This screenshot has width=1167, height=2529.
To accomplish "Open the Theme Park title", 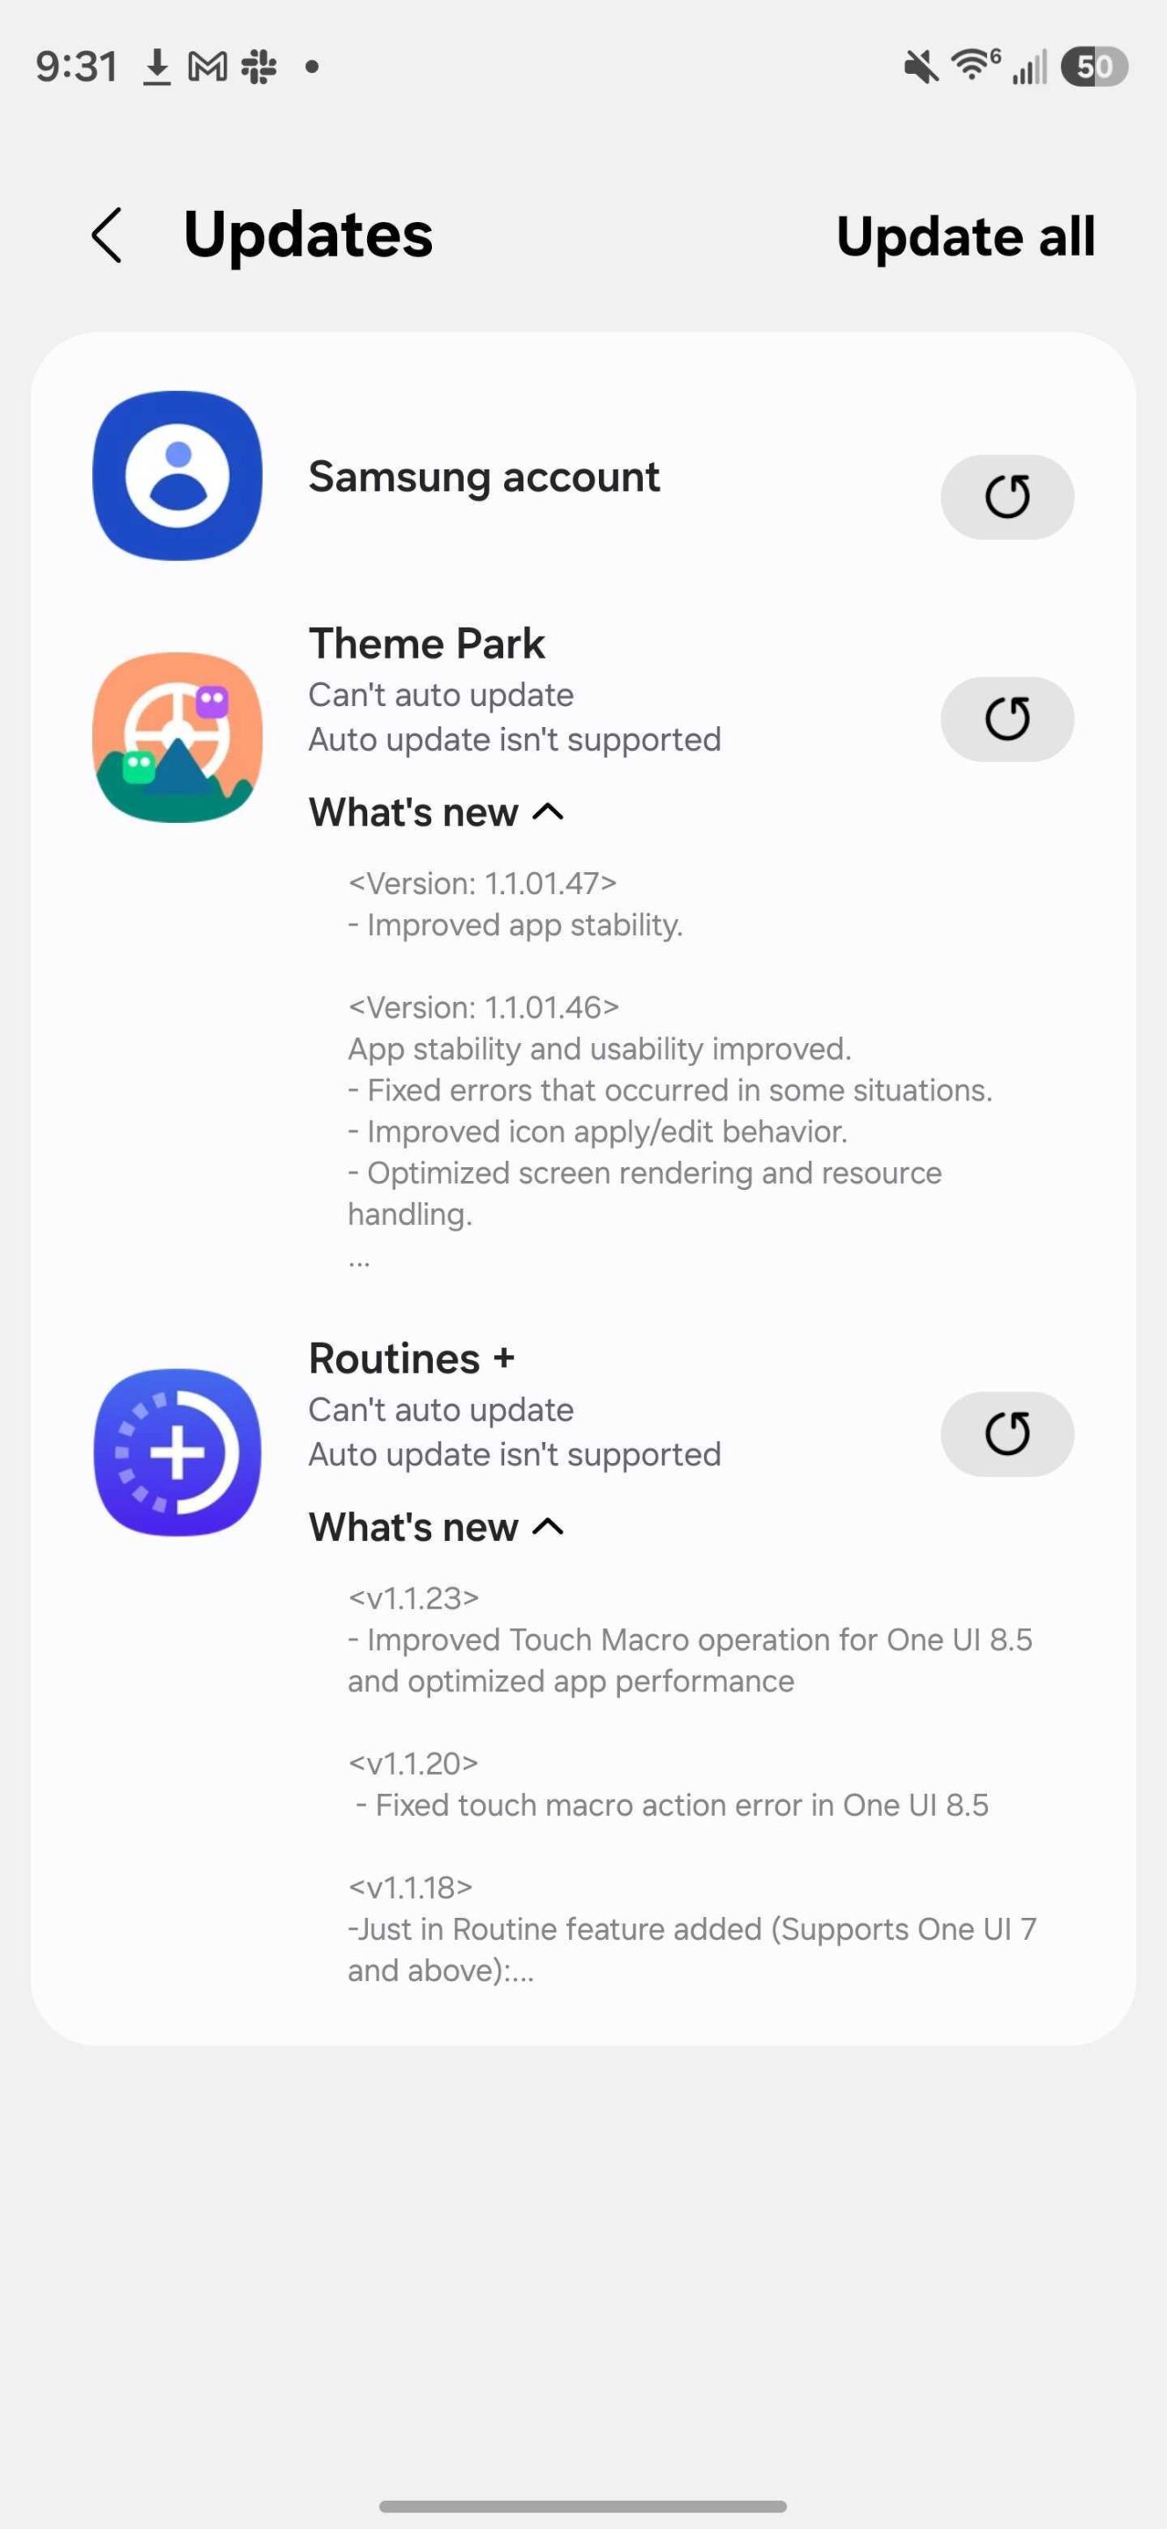I will (427, 644).
